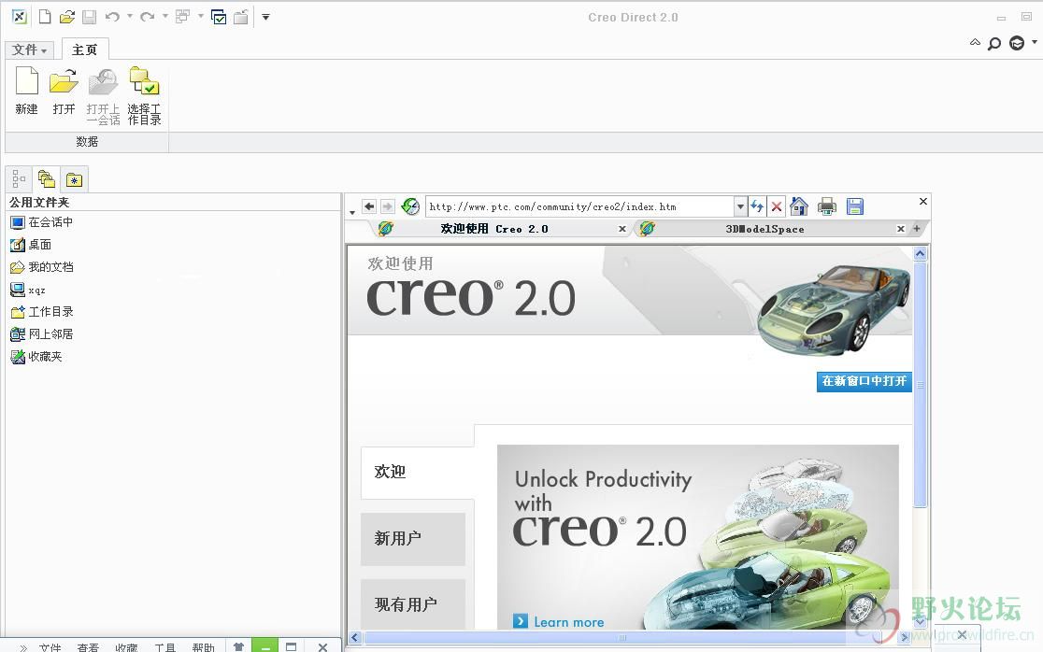Click the Redo arrow icon
This screenshot has height=652, width=1043.
147,17
